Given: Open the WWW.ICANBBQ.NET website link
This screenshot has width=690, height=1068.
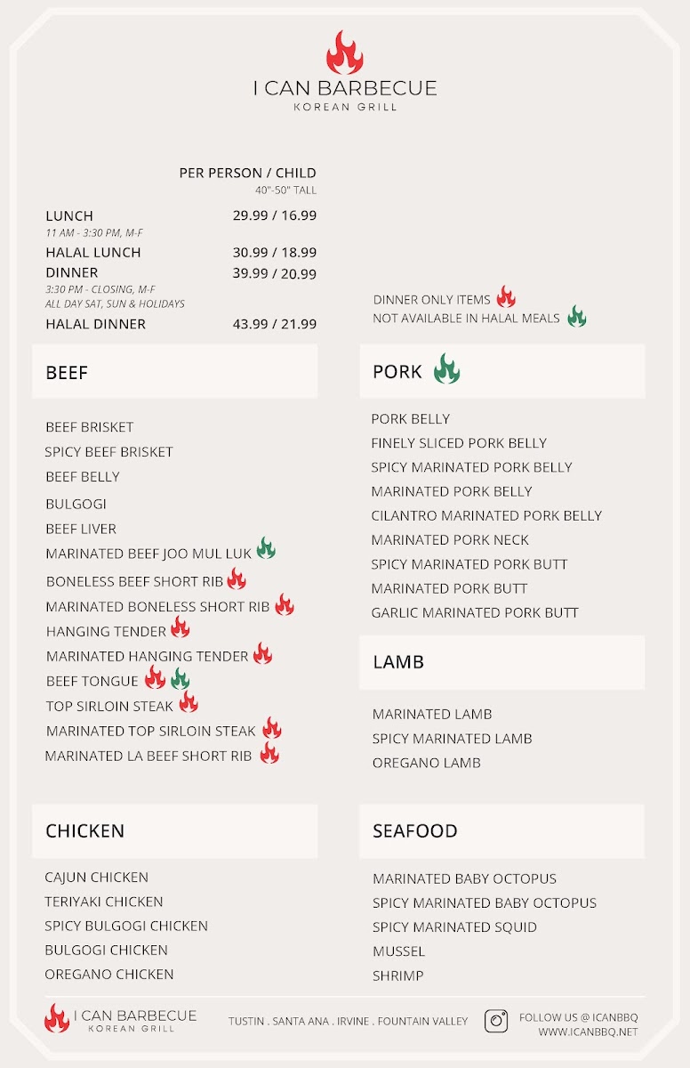Looking at the screenshot, I should [x=588, y=1032].
